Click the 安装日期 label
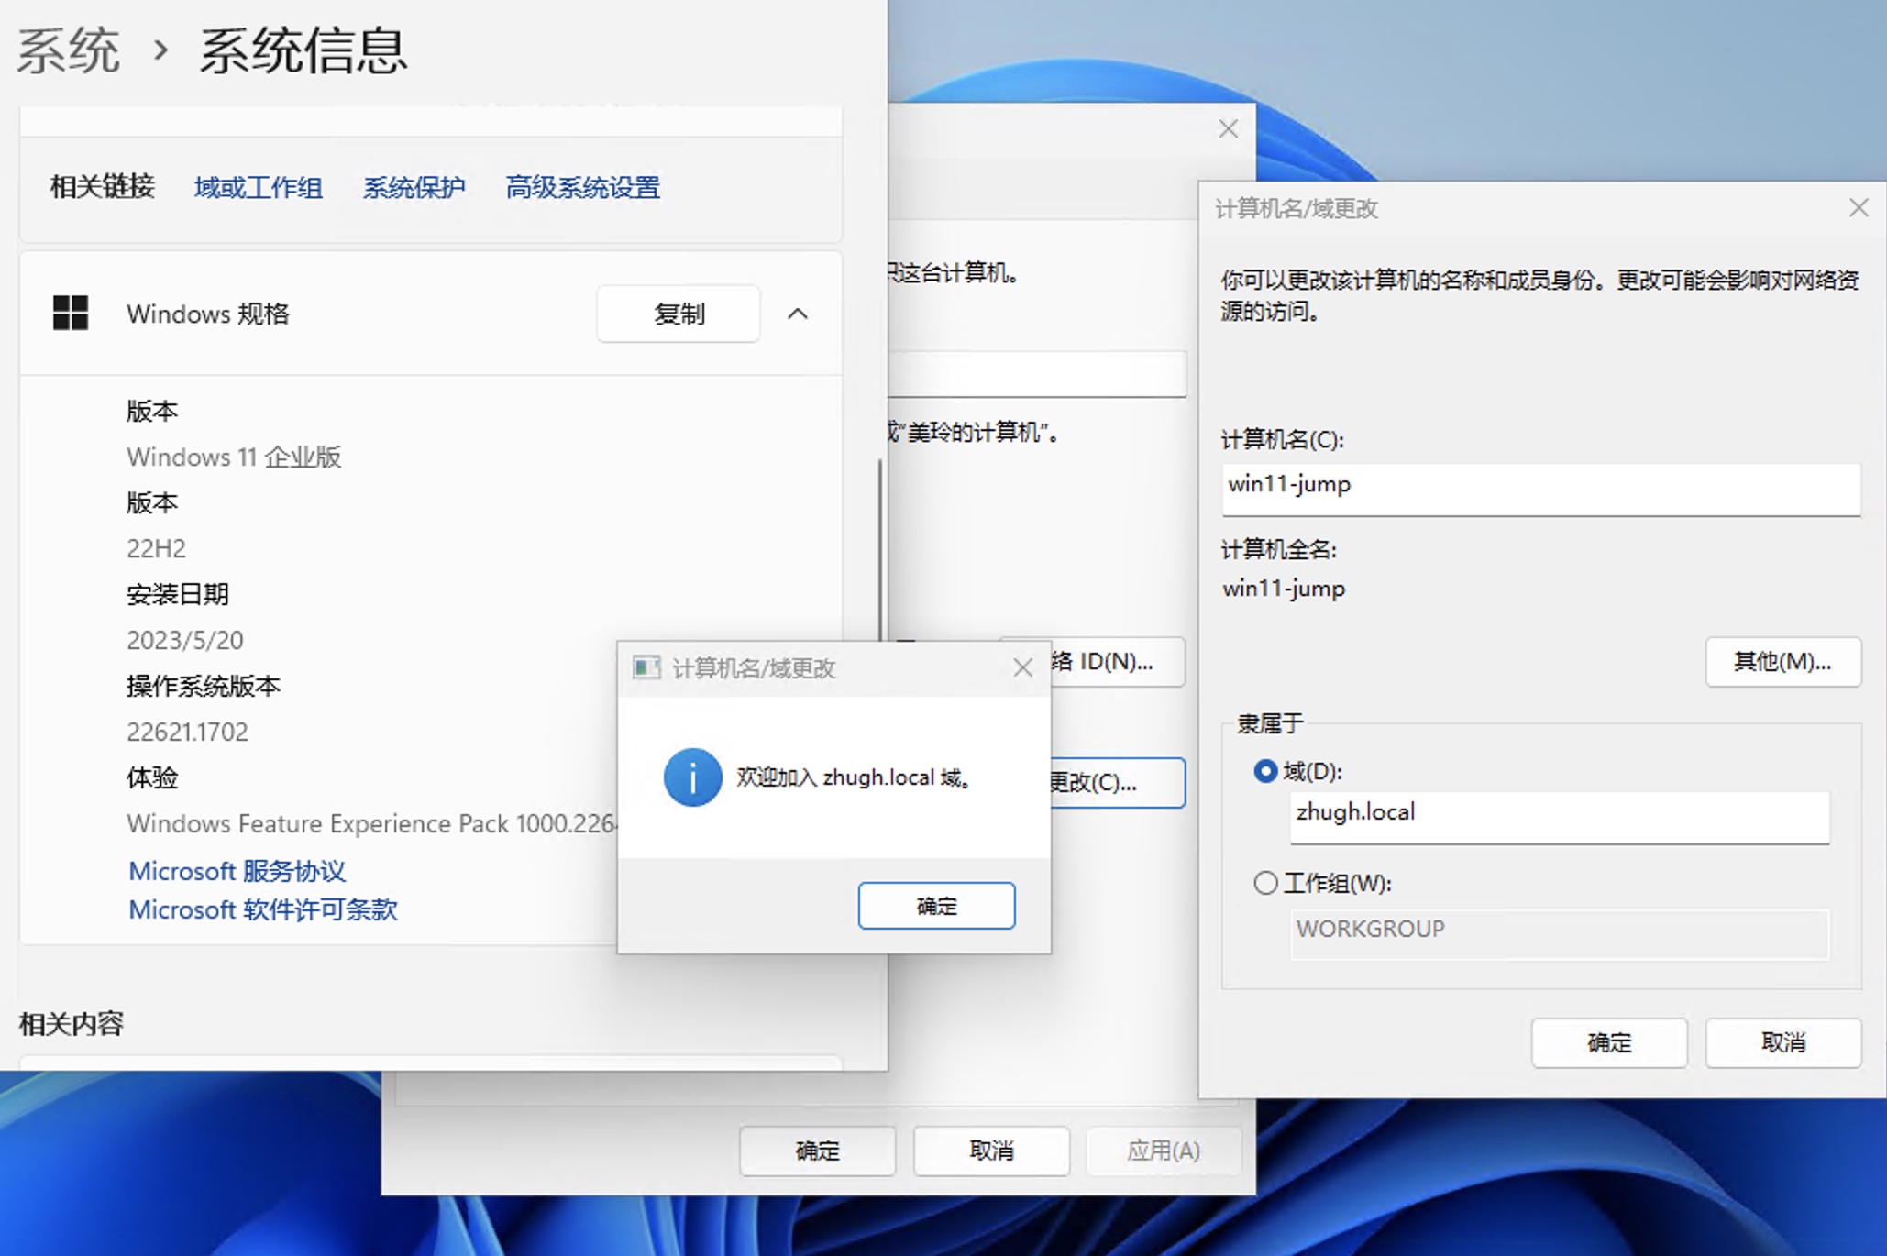This screenshot has width=1887, height=1256. point(177,594)
